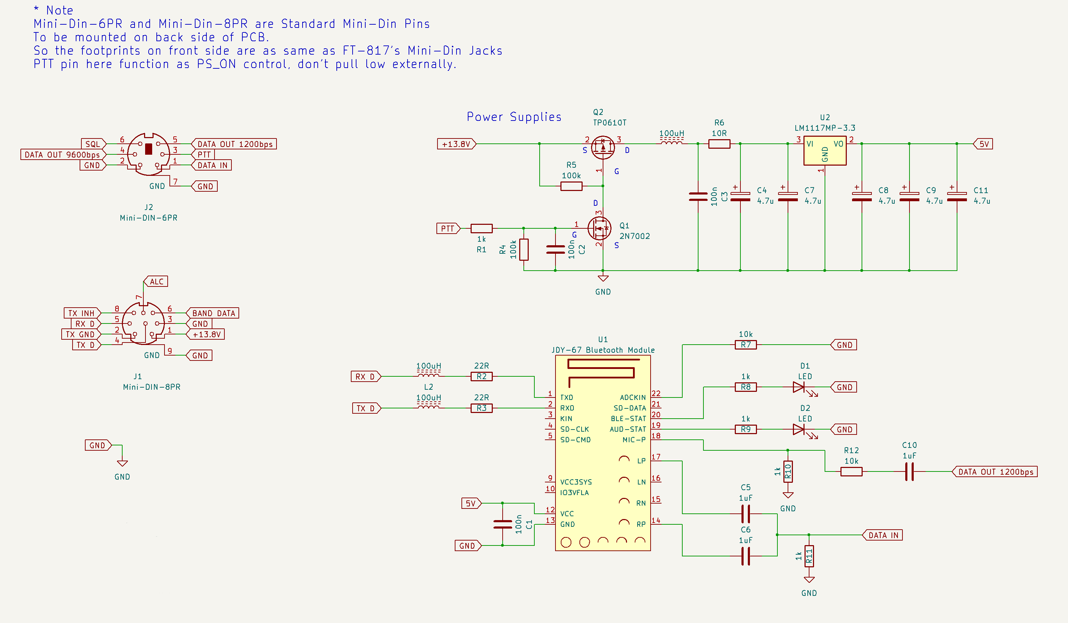Select the R1 1k resistor symbol

point(482,228)
